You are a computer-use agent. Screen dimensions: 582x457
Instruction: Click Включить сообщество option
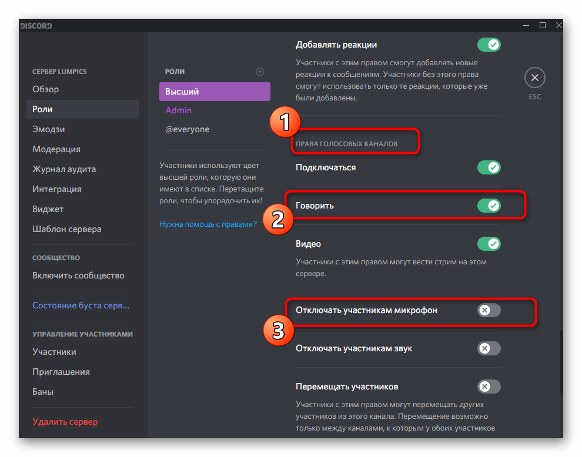click(83, 275)
